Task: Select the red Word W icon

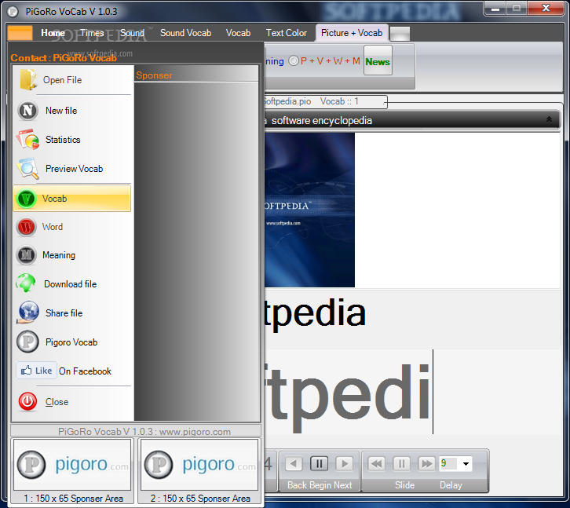Action: (26, 227)
